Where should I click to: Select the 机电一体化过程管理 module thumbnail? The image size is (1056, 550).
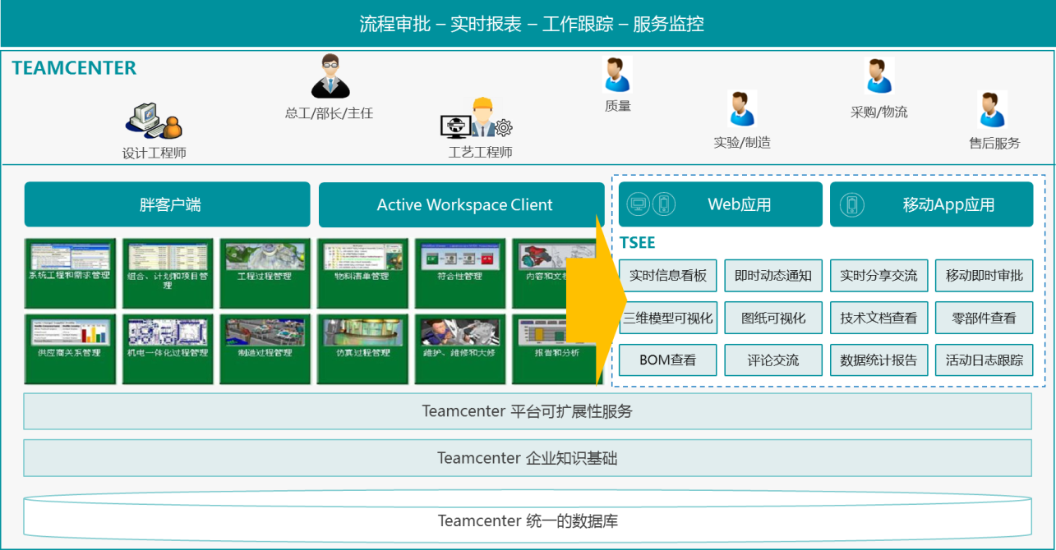[x=168, y=349]
